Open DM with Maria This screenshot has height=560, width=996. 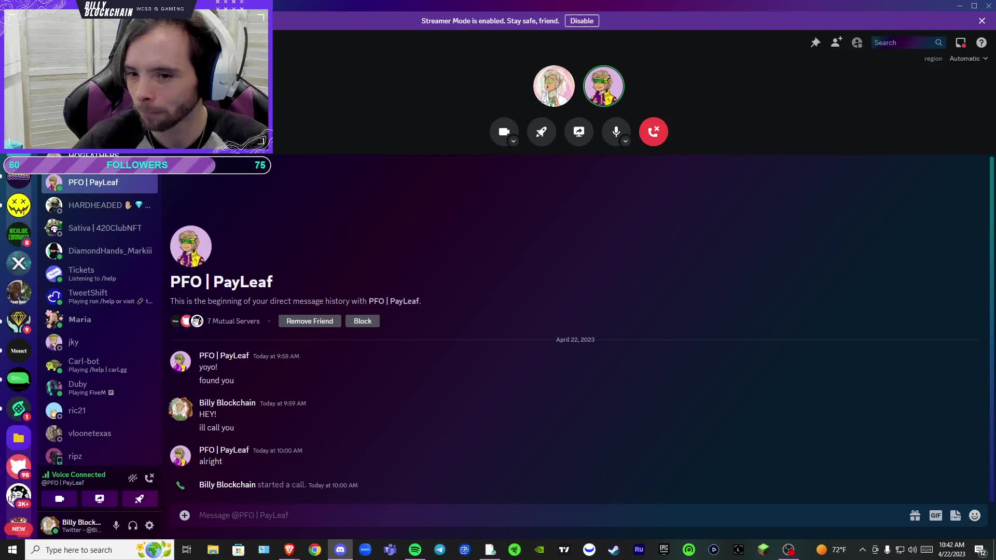(100, 319)
